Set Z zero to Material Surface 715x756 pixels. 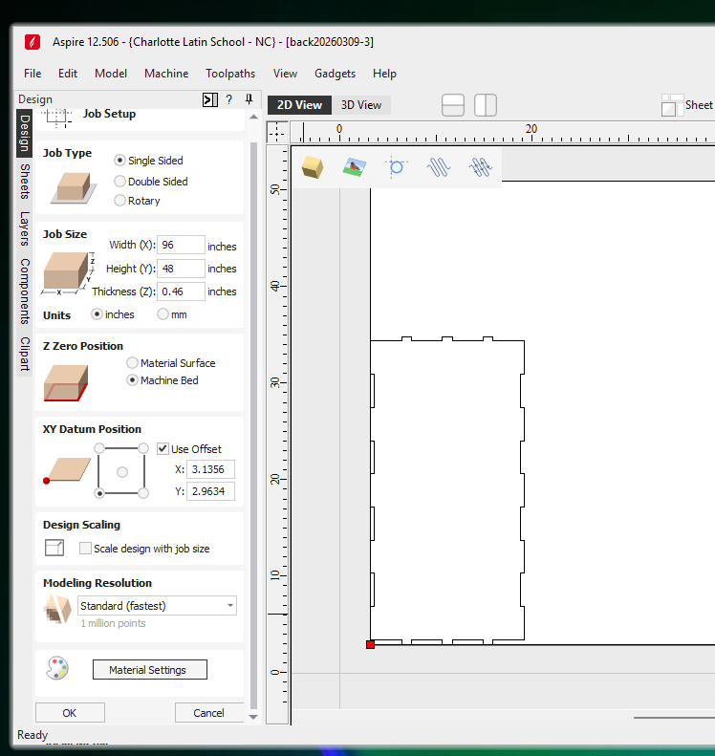coord(132,362)
